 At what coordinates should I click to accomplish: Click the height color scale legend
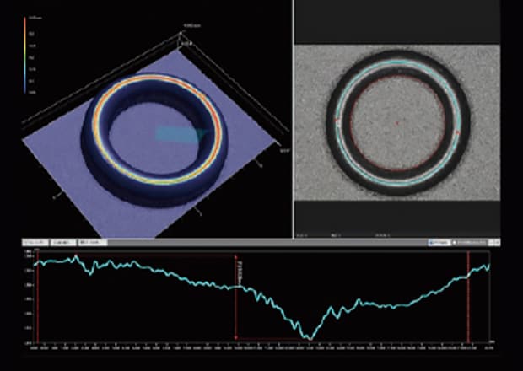coord(24,54)
